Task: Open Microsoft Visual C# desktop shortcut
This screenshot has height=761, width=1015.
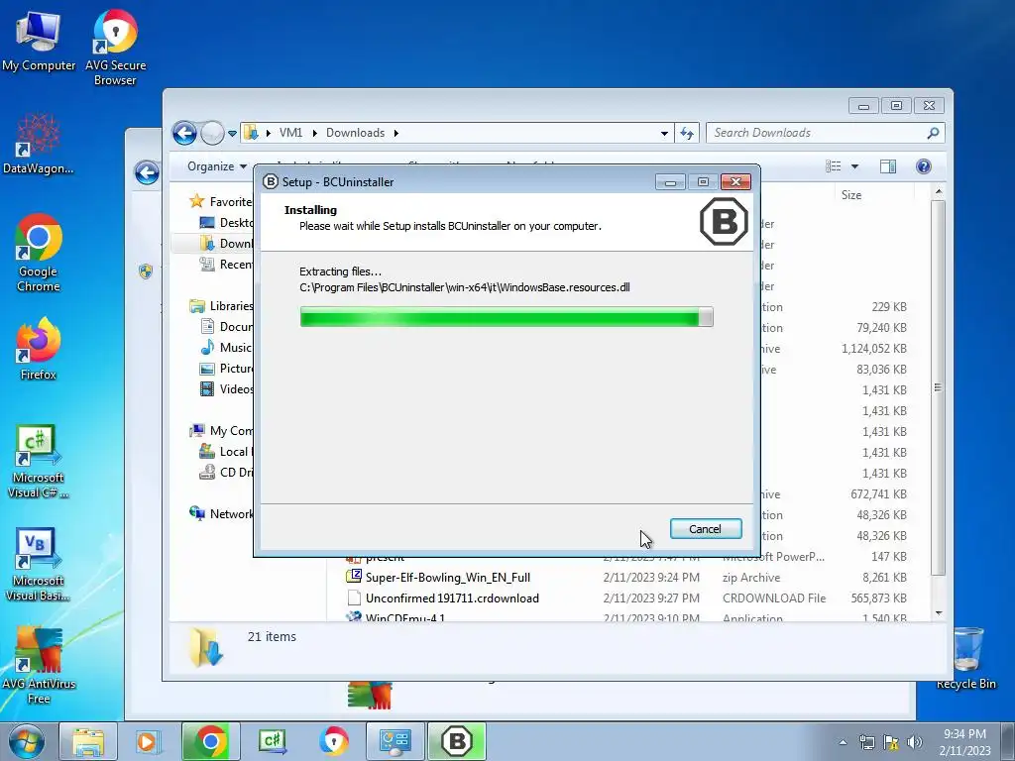Action: (39, 462)
